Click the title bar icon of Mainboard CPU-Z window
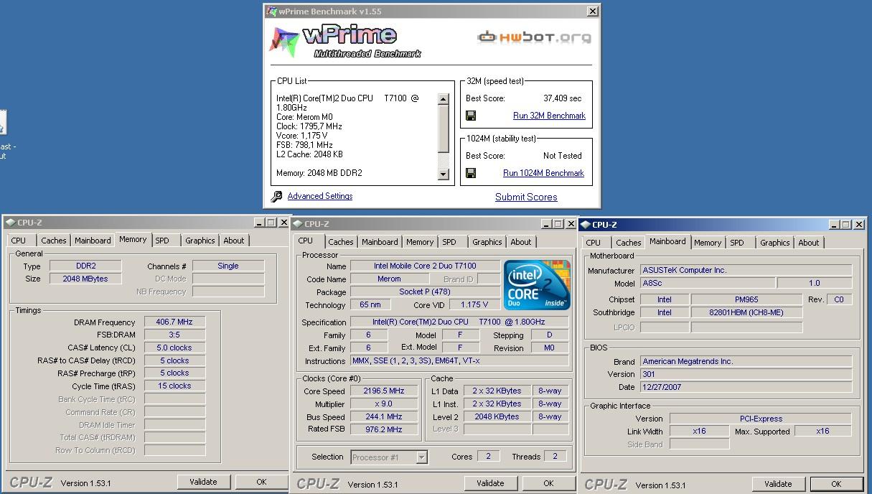This screenshot has width=872, height=494. 586,225
